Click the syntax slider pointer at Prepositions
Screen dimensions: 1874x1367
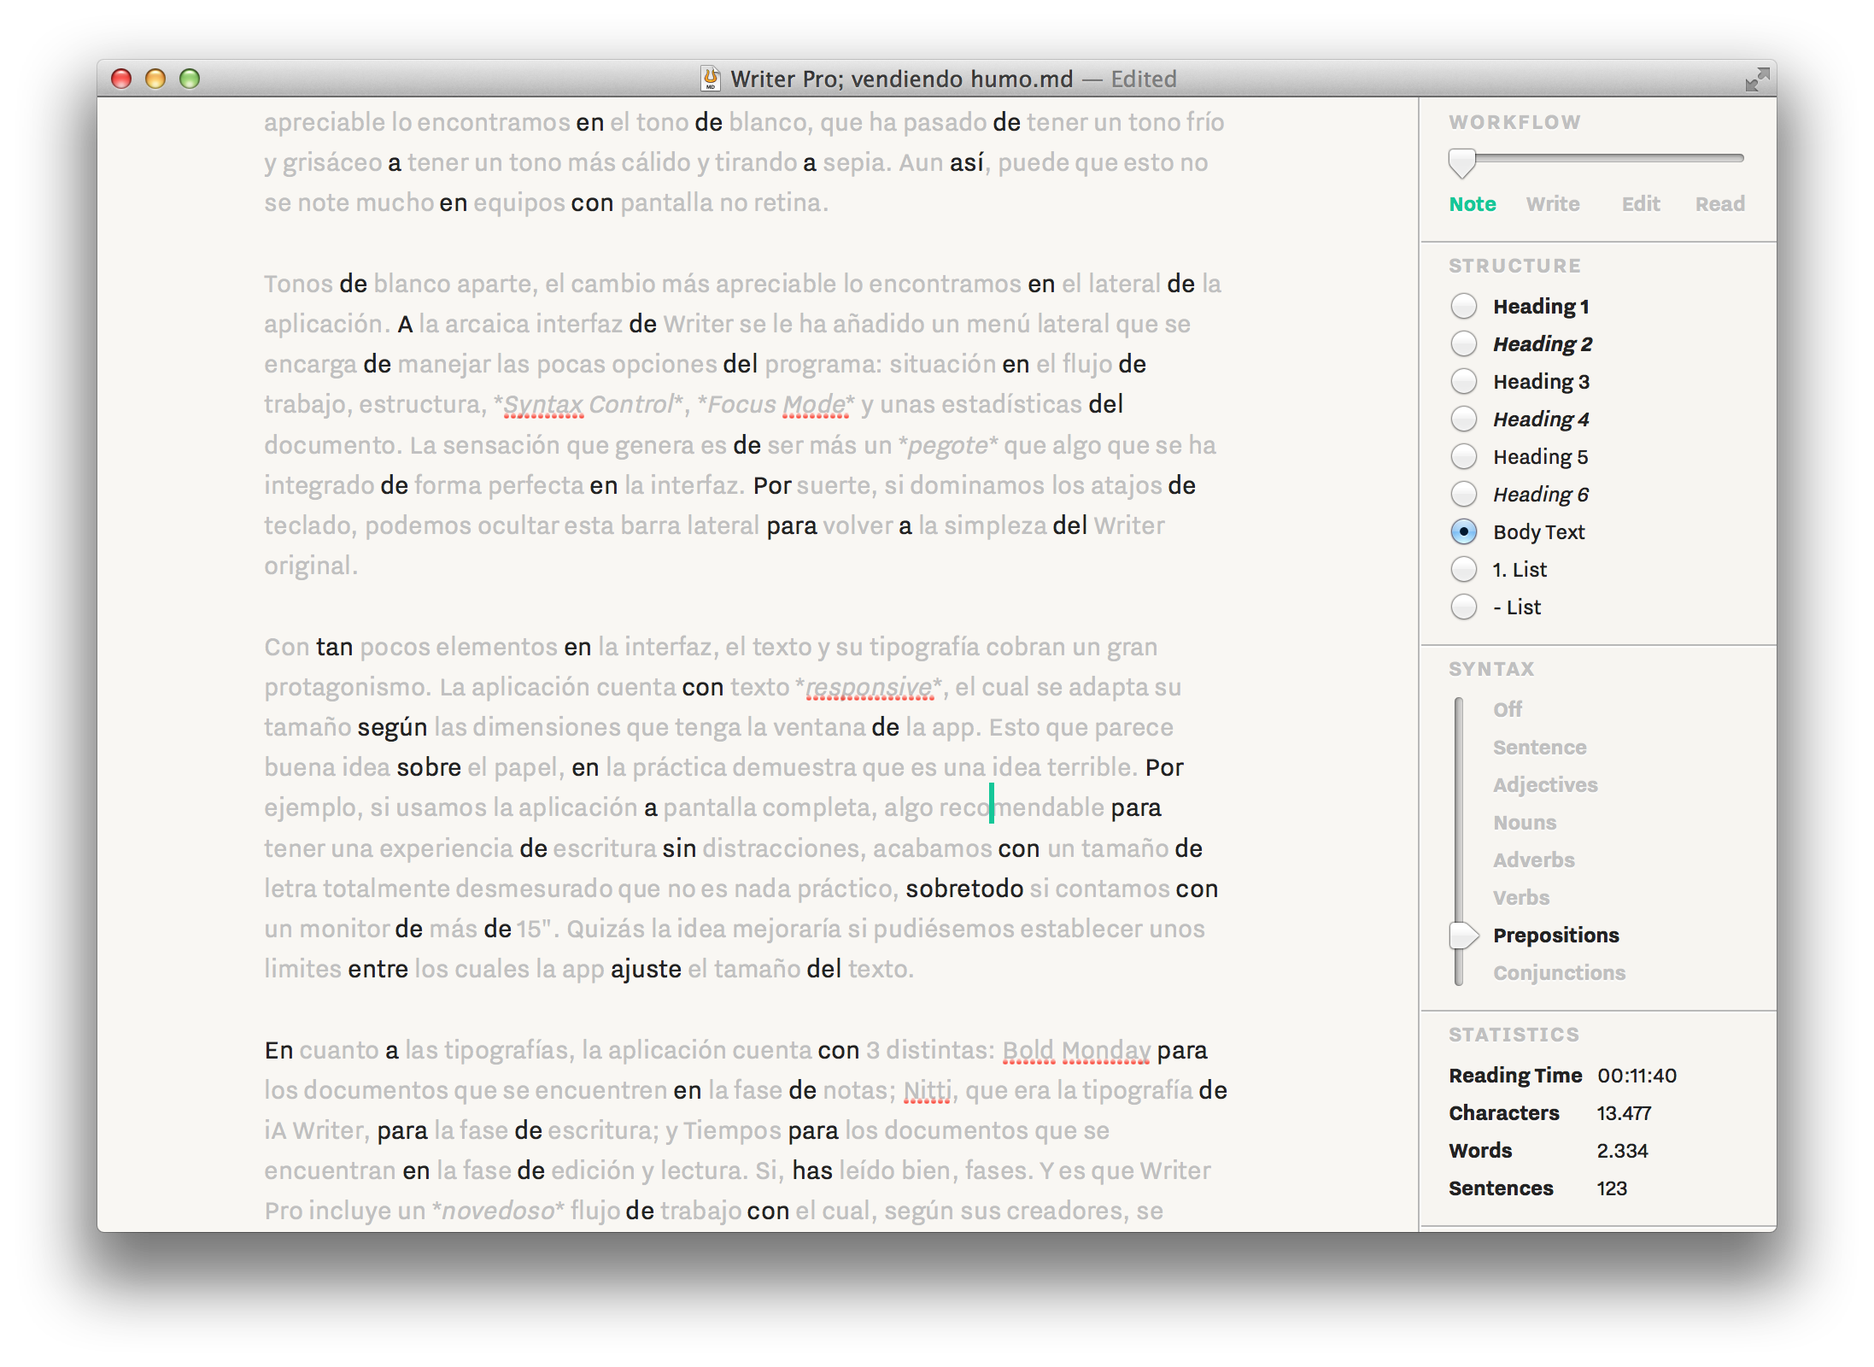coord(1463,936)
